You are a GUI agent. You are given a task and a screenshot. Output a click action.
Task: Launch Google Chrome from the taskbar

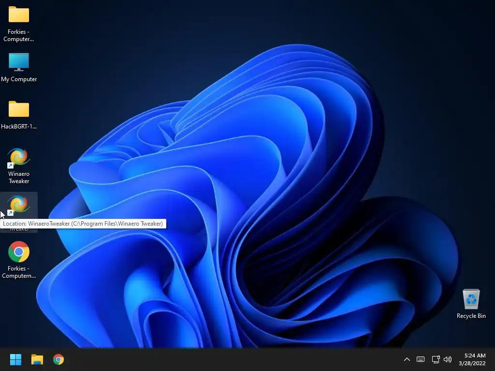click(x=58, y=359)
